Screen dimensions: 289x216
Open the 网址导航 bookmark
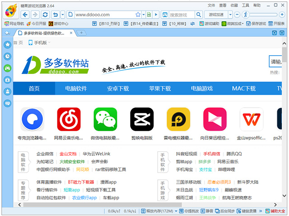[x=14, y=24]
